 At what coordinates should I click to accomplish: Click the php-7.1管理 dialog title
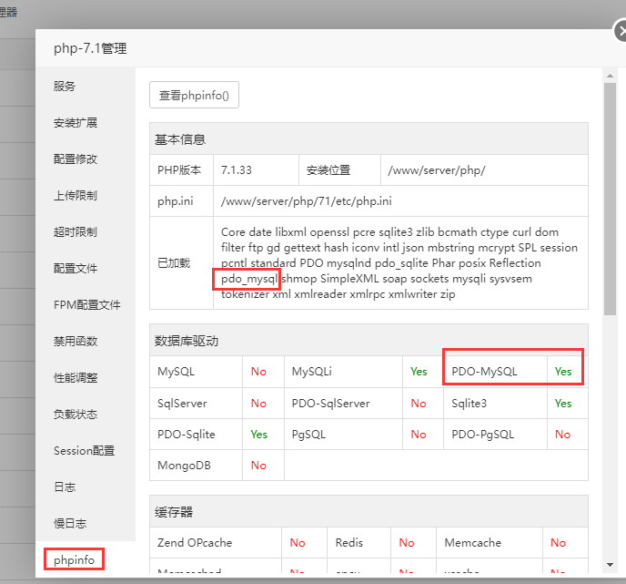click(x=90, y=48)
